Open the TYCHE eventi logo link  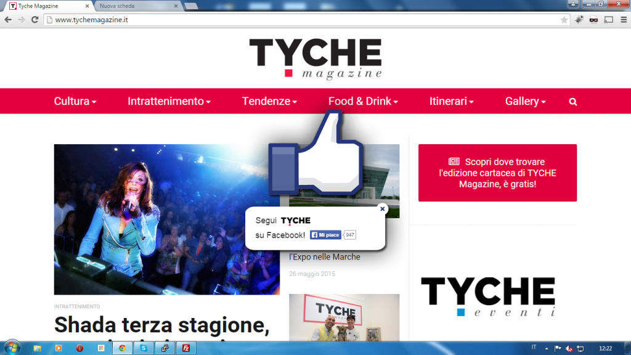(x=488, y=296)
